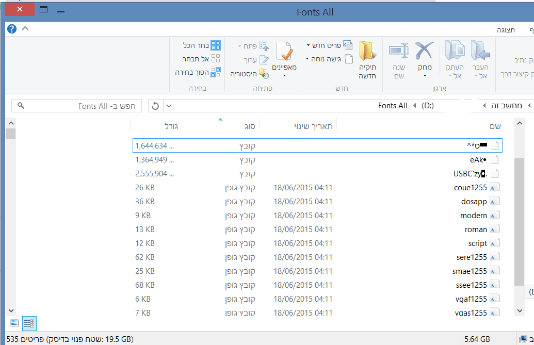Viewport: 534px width, 345px height.
Task: Switch to large thumbnails view icon
Action: [14, 323]
